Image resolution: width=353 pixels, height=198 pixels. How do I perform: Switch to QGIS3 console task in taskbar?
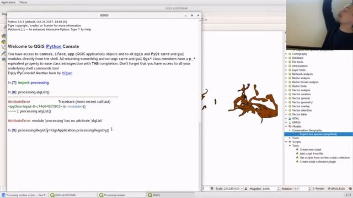tap(170, 195)
